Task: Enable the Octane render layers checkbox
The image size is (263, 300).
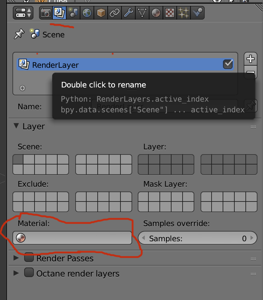Action: pos(29,273)
